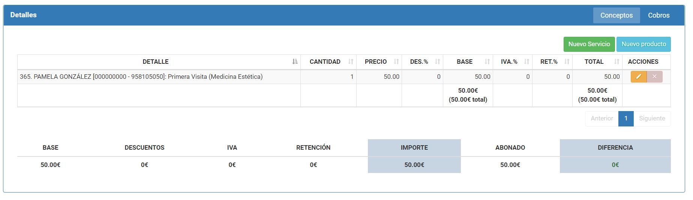The image size is (693, 200).
Task: Sort table by PRECIO arrows
Action: point(396,62)
